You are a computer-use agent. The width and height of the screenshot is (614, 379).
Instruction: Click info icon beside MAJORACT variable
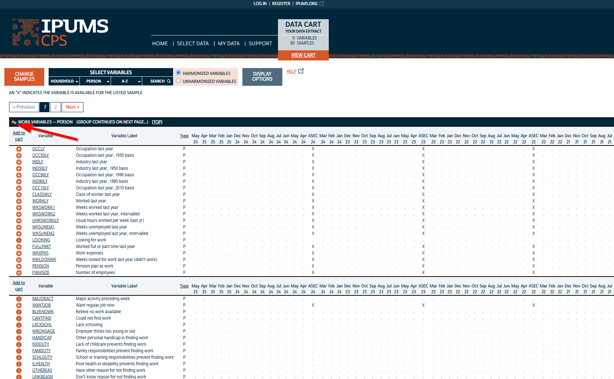(19, 299)
